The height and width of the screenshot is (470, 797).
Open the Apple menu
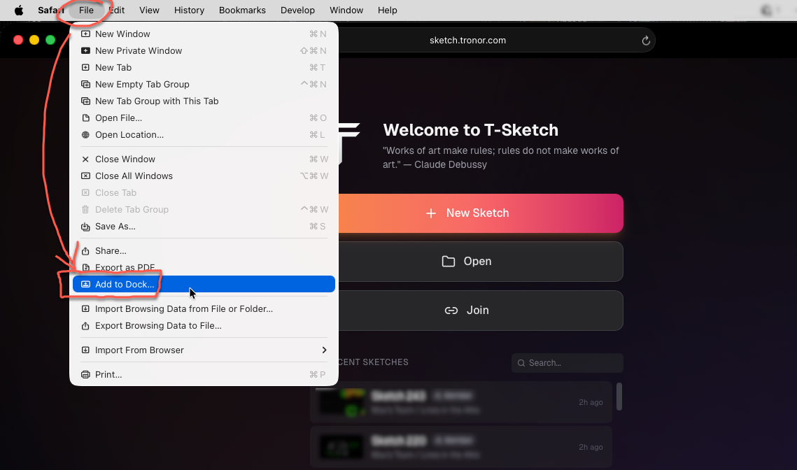(19, 10)
